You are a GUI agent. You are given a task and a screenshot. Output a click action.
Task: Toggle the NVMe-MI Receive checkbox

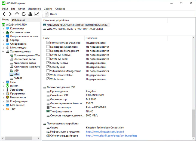pos(48,55)
